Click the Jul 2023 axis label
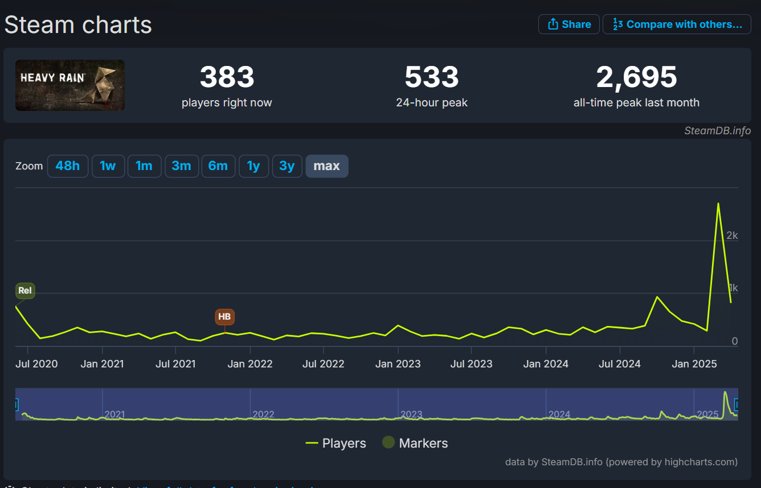 [x=471, y=364]
